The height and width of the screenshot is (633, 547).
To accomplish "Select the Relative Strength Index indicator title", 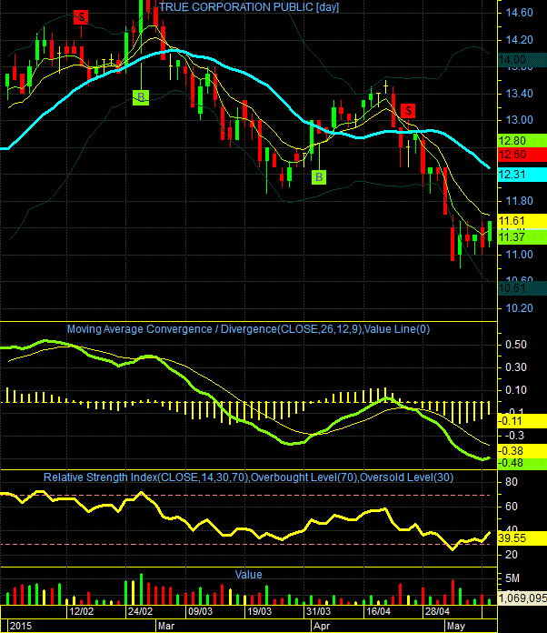I will [x=248, y=477].
